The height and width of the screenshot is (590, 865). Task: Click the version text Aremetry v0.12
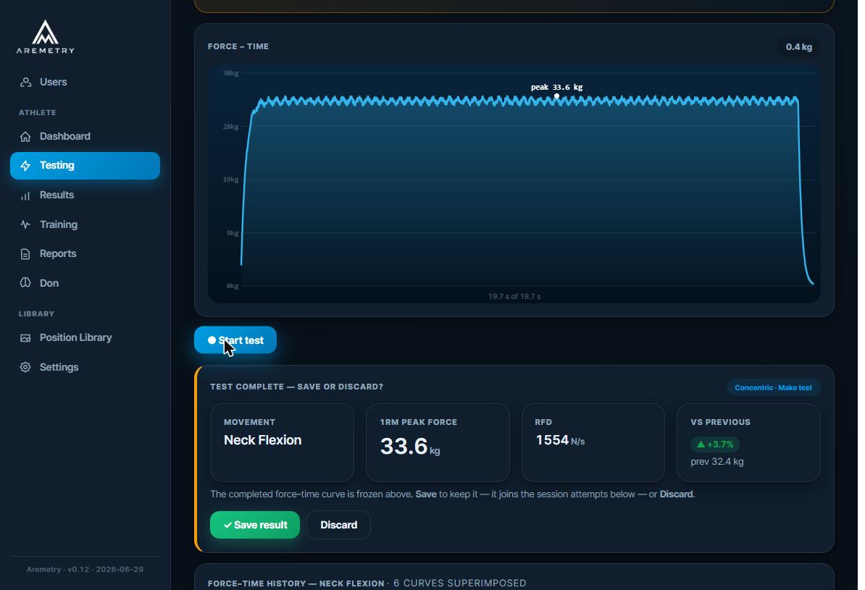click(85, 570)
